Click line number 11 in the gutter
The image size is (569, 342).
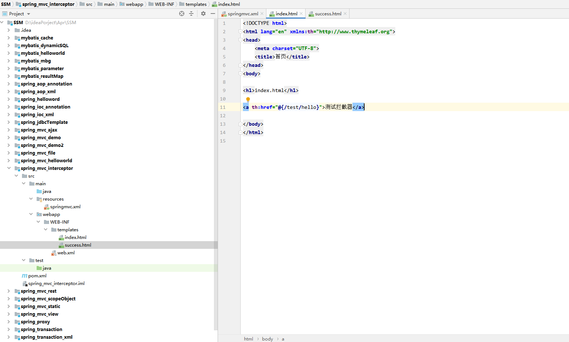pyautogui.click(x=223, y=107)
